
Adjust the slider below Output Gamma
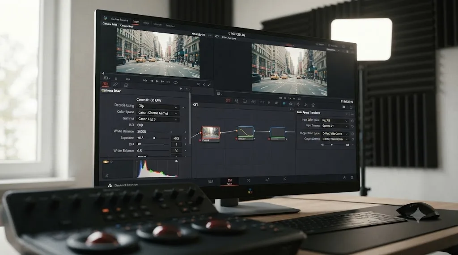pyautogui.click(x=331, y=145)
